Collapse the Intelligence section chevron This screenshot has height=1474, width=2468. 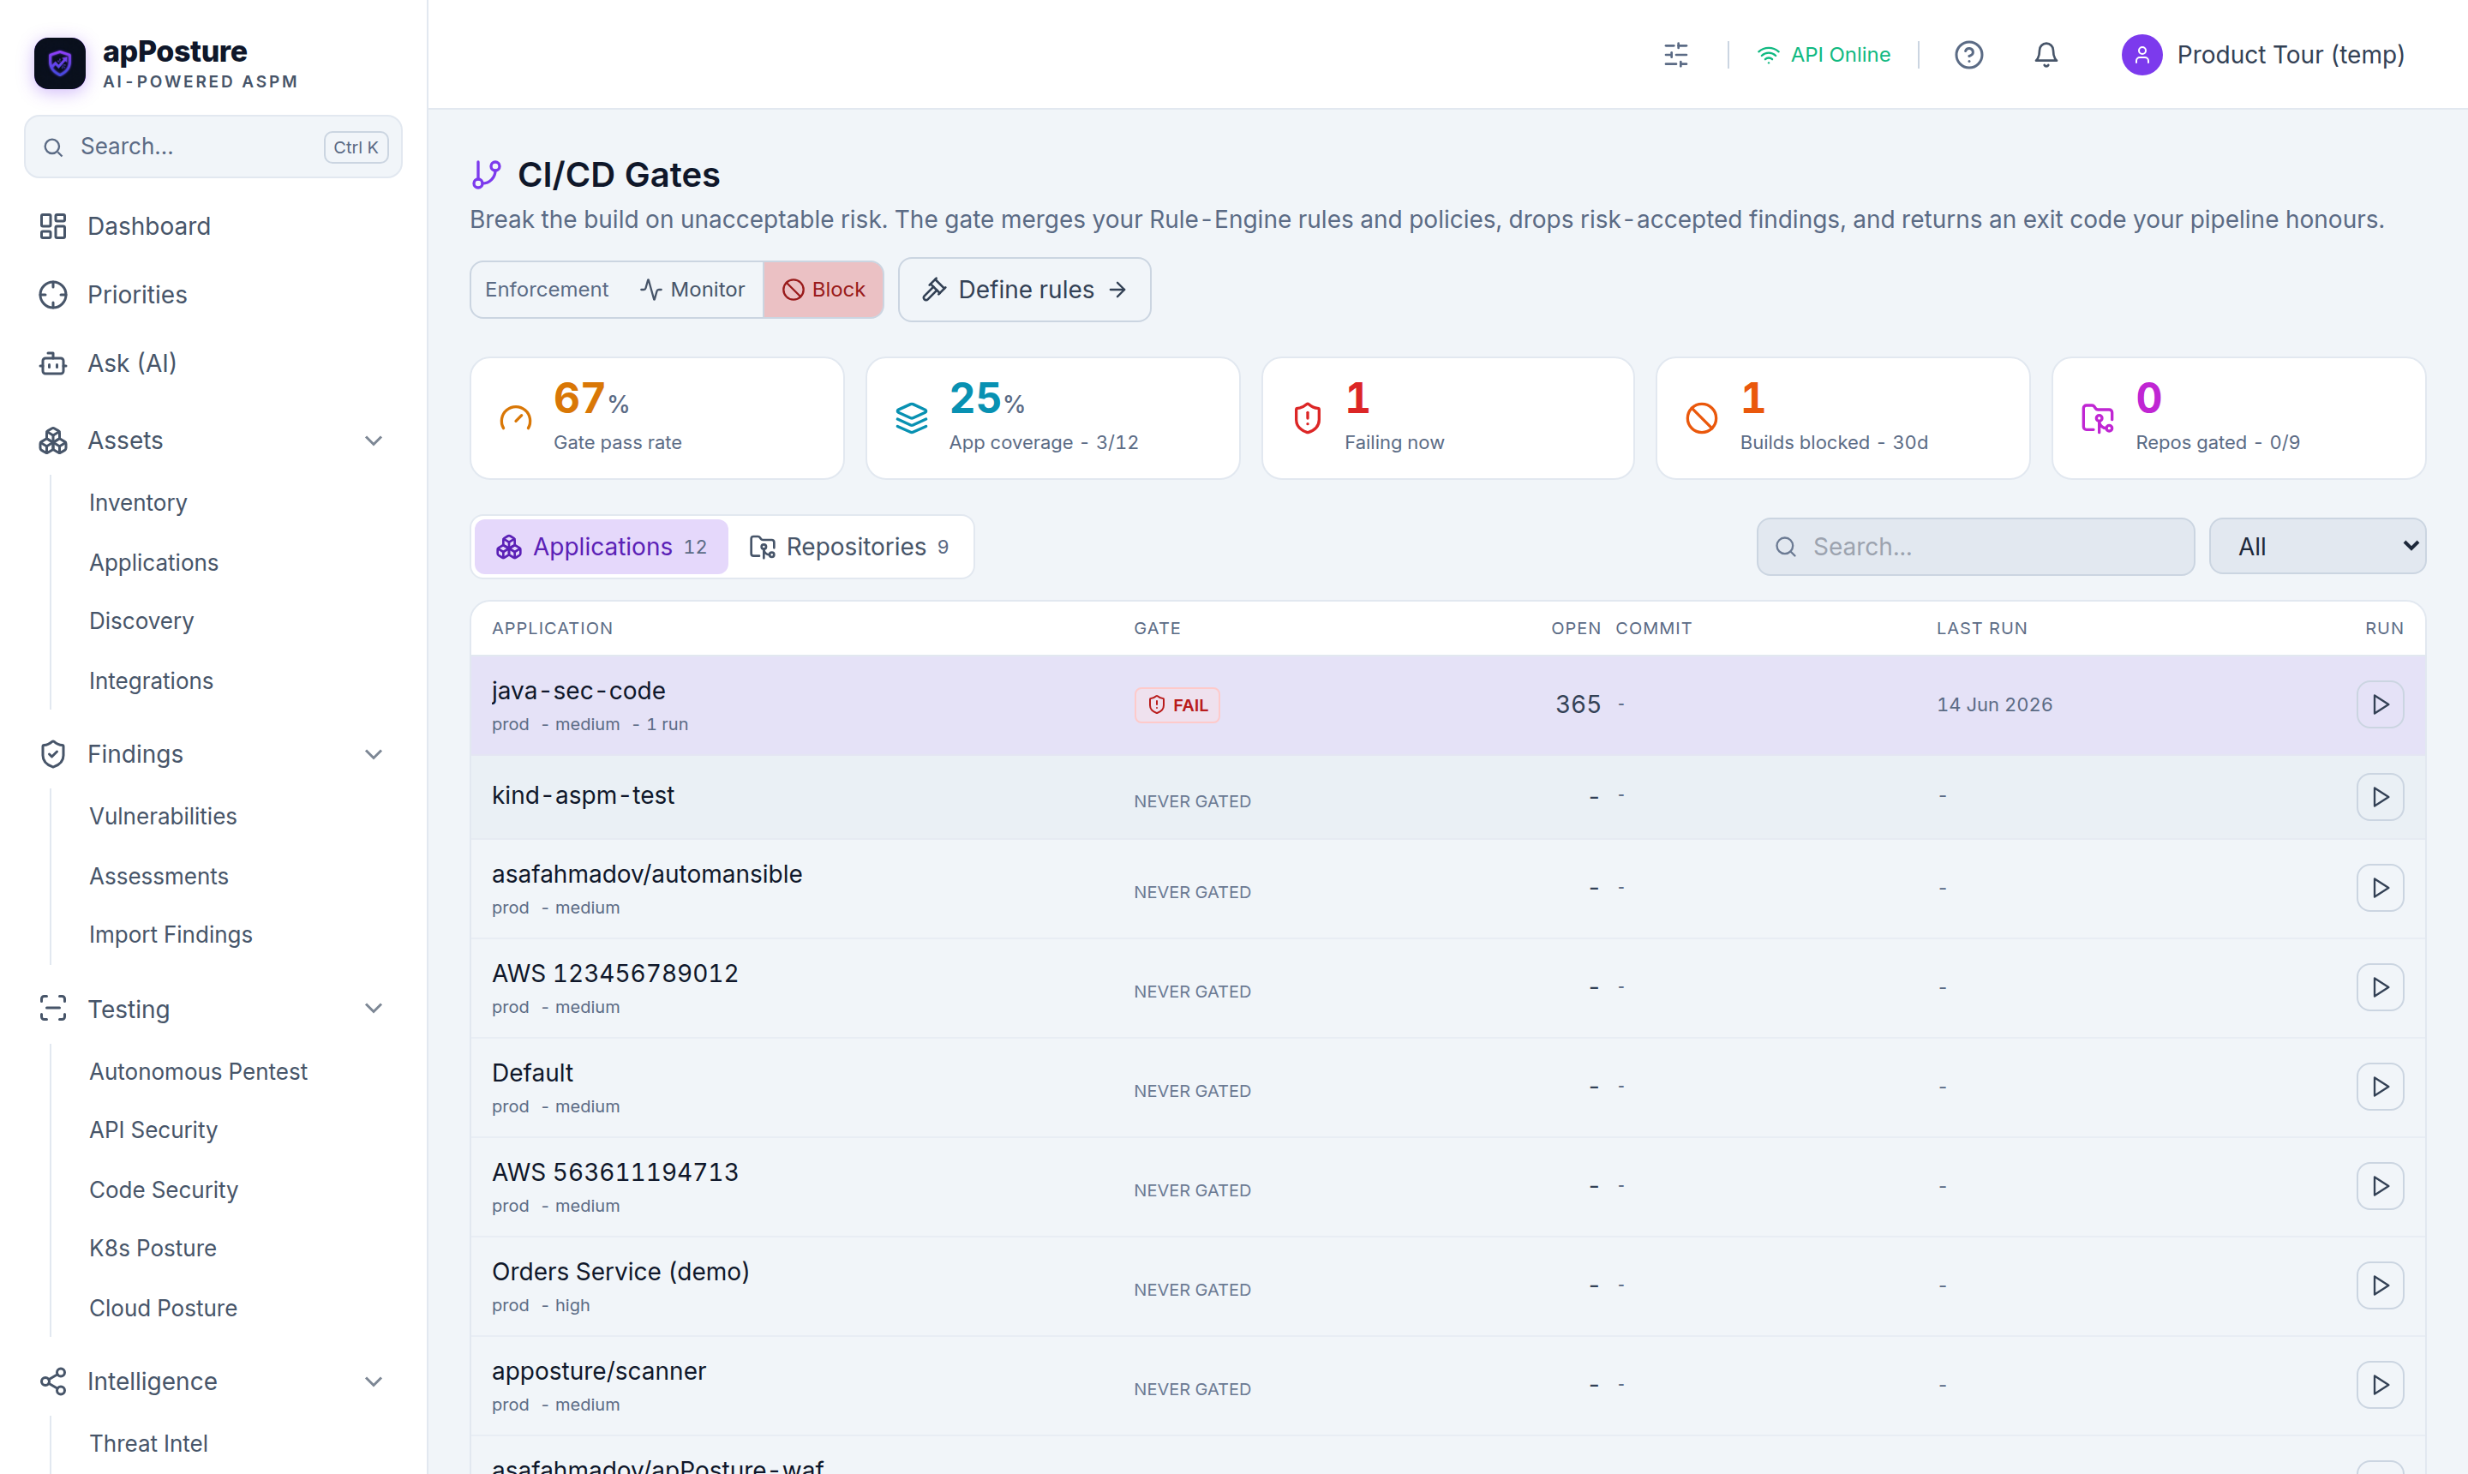pos(374,1381)
